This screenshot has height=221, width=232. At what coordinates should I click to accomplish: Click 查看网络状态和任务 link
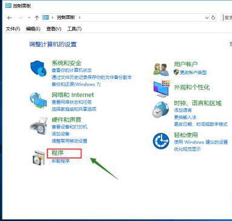[72, 102]
